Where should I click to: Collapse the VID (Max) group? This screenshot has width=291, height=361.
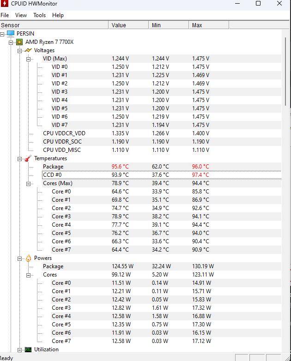(28, 59)
